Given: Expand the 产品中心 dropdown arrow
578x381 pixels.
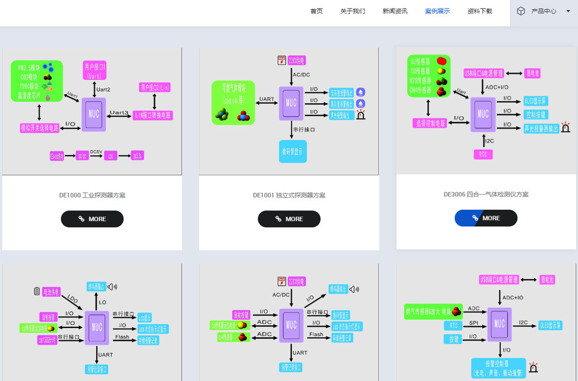Looking at the screenshot, I should point(568,11).
